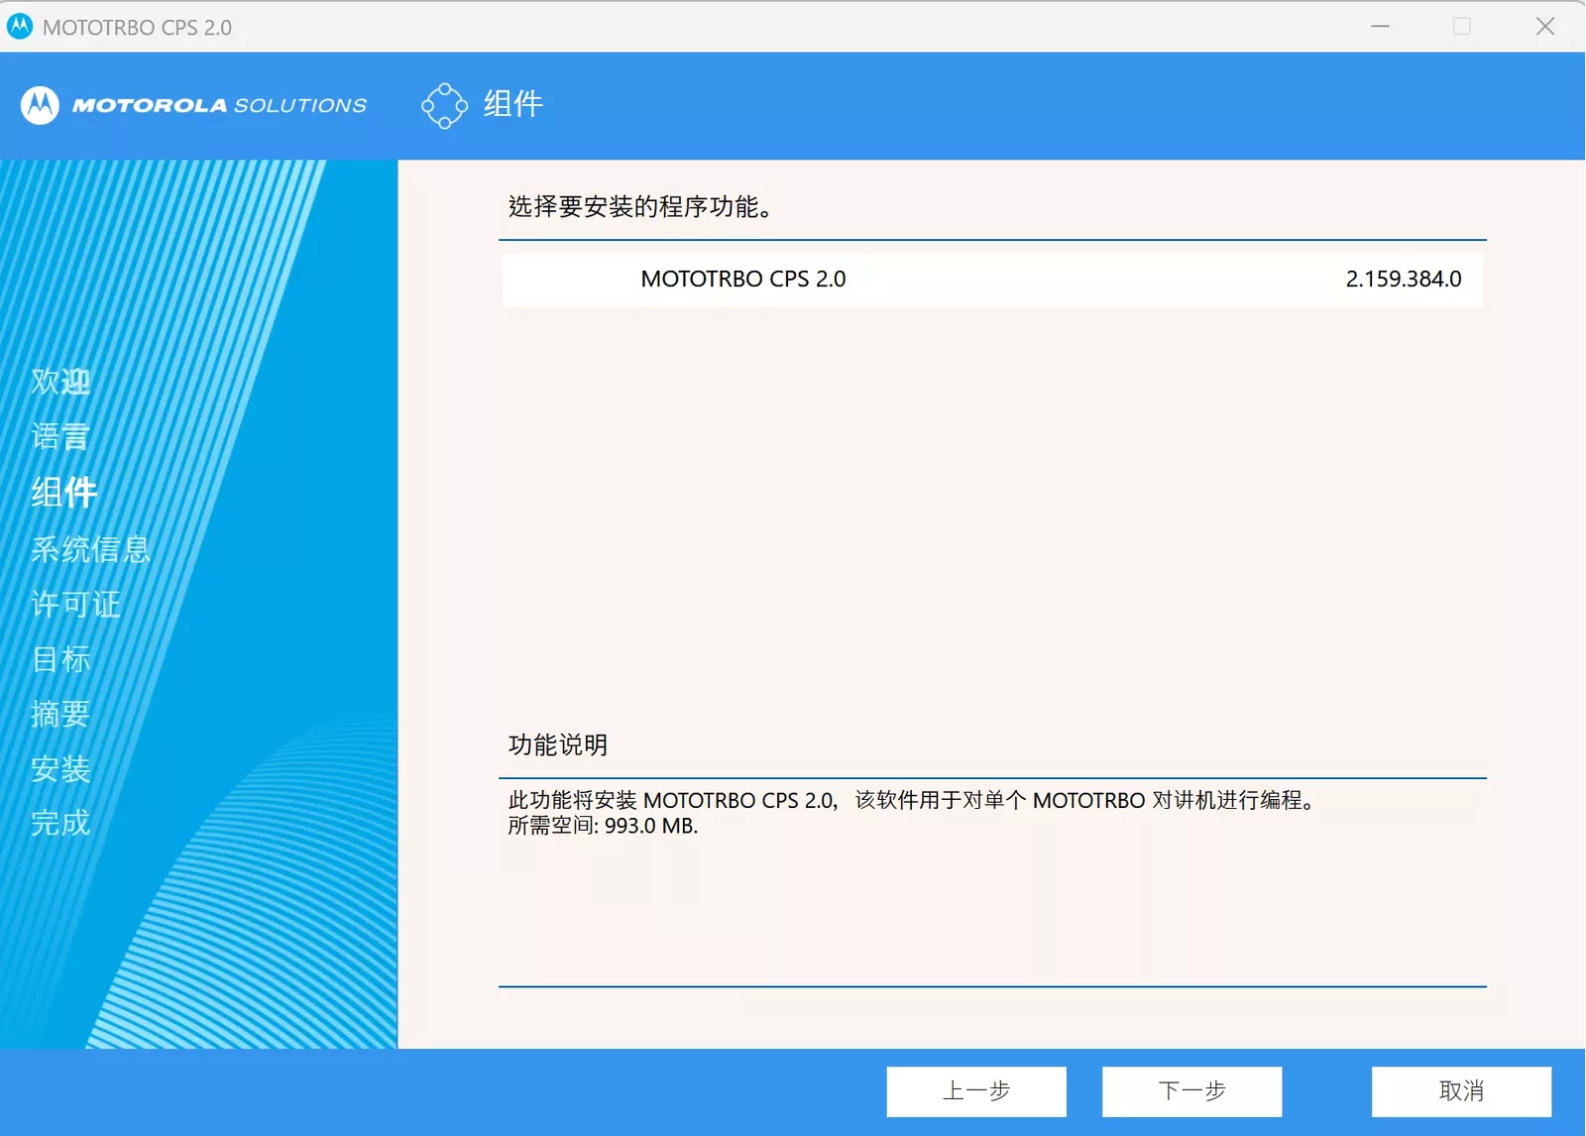1586x1136 pixels.
Task: Open the 许可证 step in sidebar
Action: pos(75,604)
